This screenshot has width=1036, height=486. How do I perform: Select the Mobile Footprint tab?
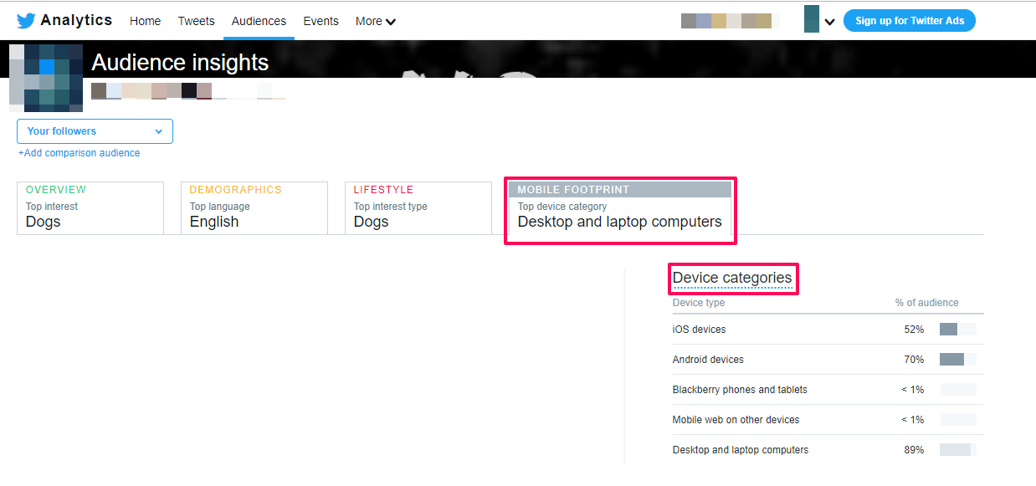coord(619,208)
